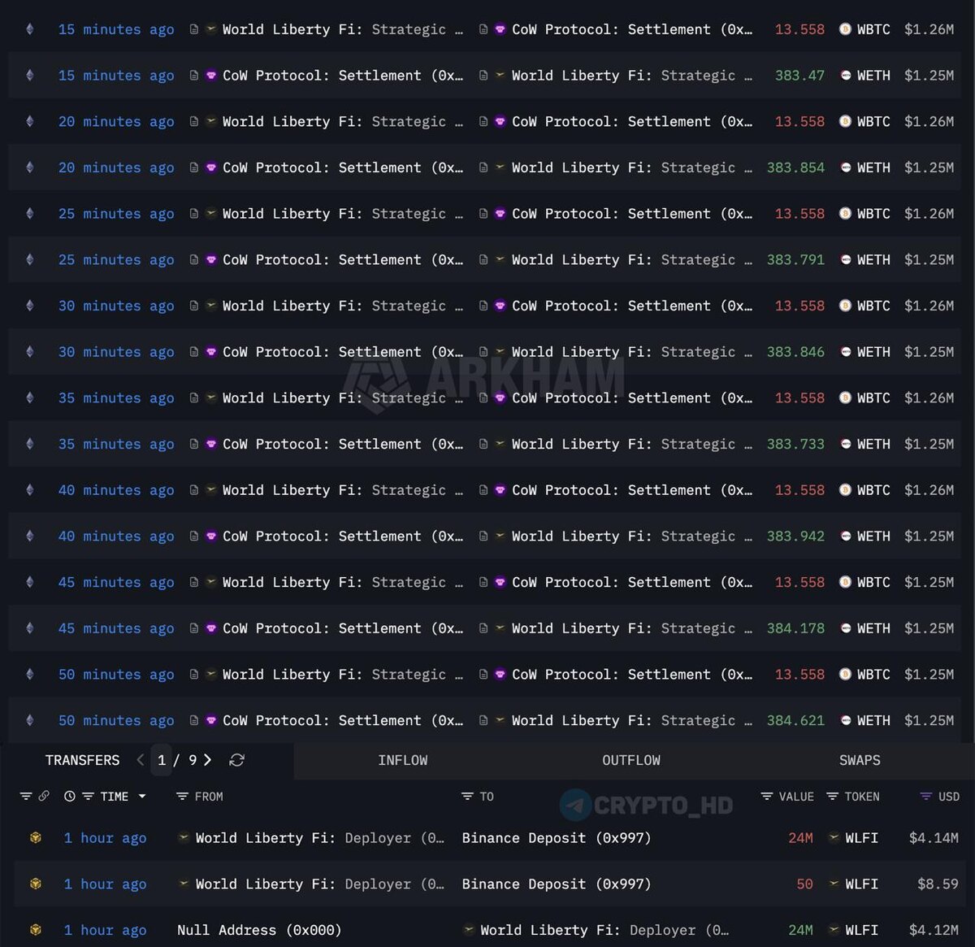The width and height of the screenshot is (975, 947).
Task: Click World Liberty icon in 384.621 WETH row
Action: coord(500,721)
